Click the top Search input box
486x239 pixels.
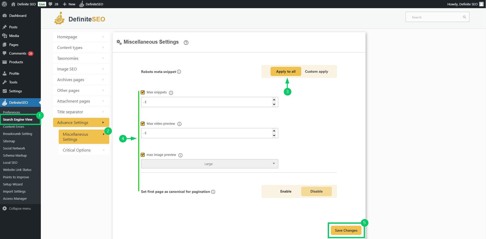click(437, 17)
